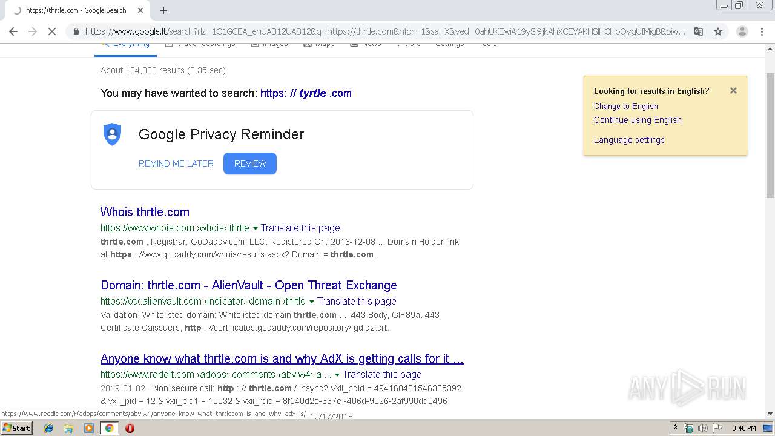
Task: Open search Settings menu
Action: [450, 45]
